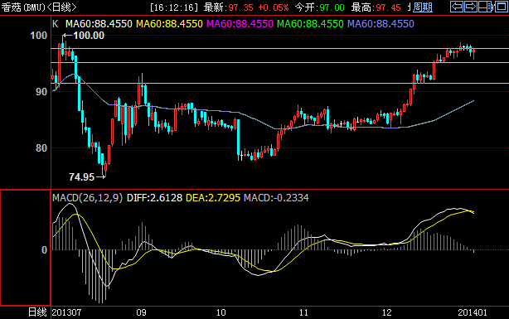509x319 pixels.
Task: Click the 香菇(BMU)<日线> title
Action: pos(39,7)
